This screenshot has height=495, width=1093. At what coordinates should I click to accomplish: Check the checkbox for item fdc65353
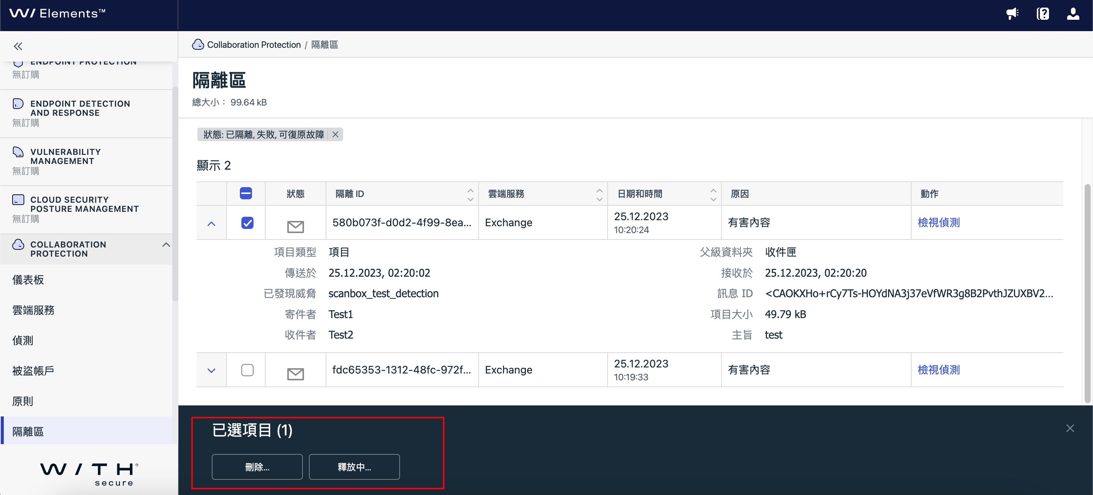247,370
